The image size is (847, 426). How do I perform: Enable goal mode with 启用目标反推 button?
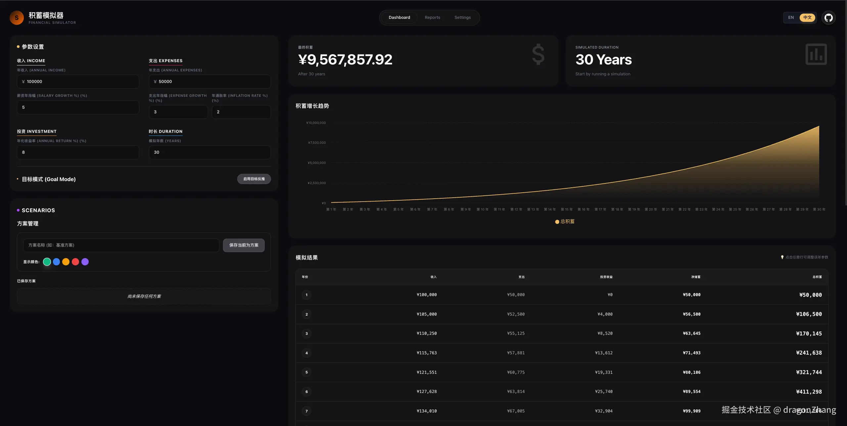pyautogui.click(x=254, y=179)
